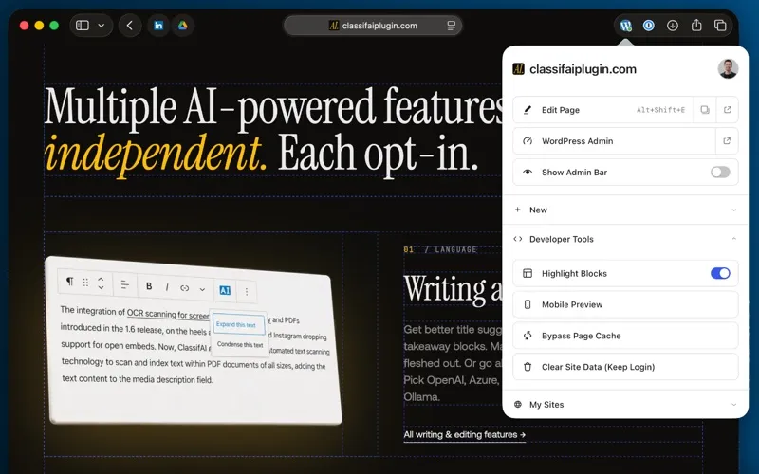This screenshot has width=759, height=474.
Task: Click the classifaiplugin.com address bar
Action: click(x=373, y=26)
